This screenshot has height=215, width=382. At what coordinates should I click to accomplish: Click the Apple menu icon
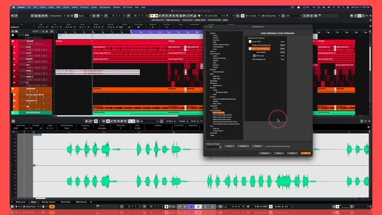pyautogui.click(x=14, y=7)
